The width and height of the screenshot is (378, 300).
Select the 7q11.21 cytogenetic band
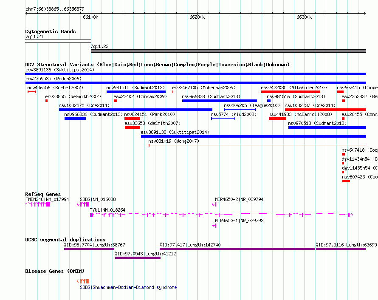[58, 41]
